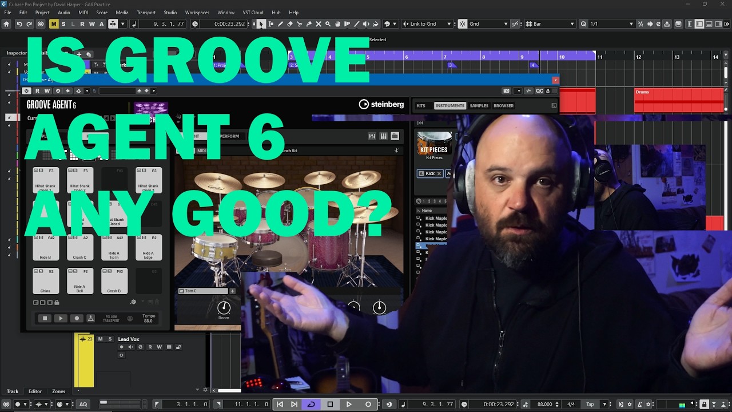732x412 pixels.
Task: Solo the Lead Vox track
Action: tap(110, 339)
